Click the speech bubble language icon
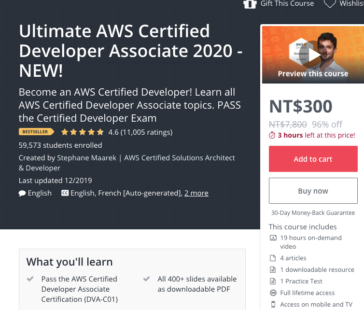 click(x=22, y=193)
